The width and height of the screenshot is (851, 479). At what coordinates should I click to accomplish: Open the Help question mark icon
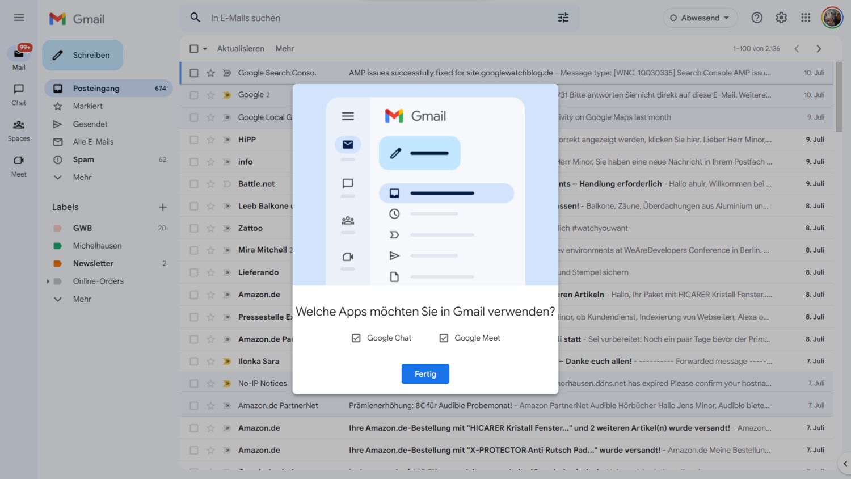pos(757,18)
